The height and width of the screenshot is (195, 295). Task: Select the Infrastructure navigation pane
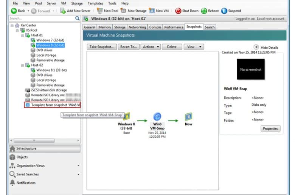(x=45, y=149)
